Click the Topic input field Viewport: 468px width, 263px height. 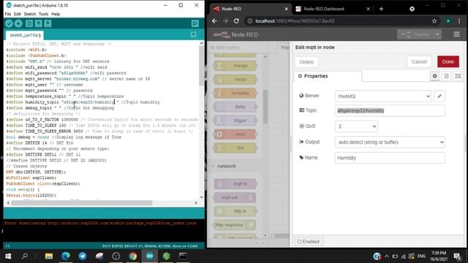tap(390, 110)
